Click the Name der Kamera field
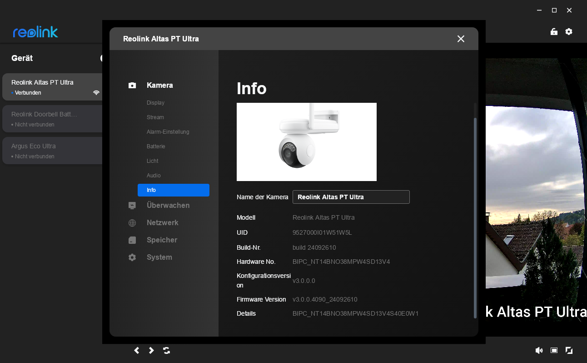This screenshot has width=587, height=363. (x=351, y=197)
